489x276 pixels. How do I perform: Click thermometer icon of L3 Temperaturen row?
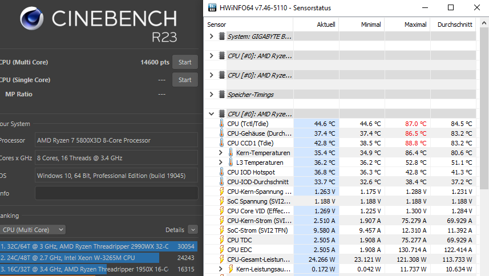click(231, 163)
